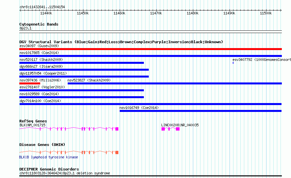Select the nsv1017865 (Coe2014) blue gain bar
The width and height of the screenshot is (291, 178).
point(150,56)
